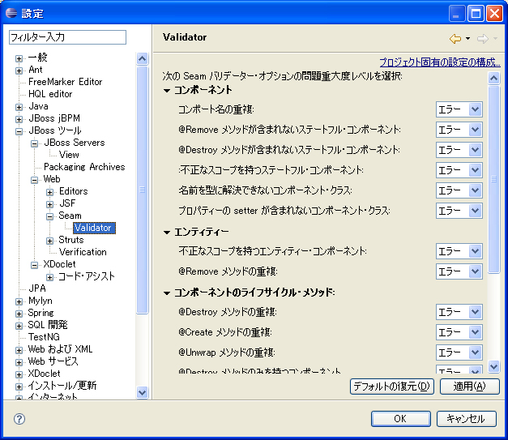Screen dimensions: 508x440
Task: Collapse the エンティティー section
Action: [167, 233]
